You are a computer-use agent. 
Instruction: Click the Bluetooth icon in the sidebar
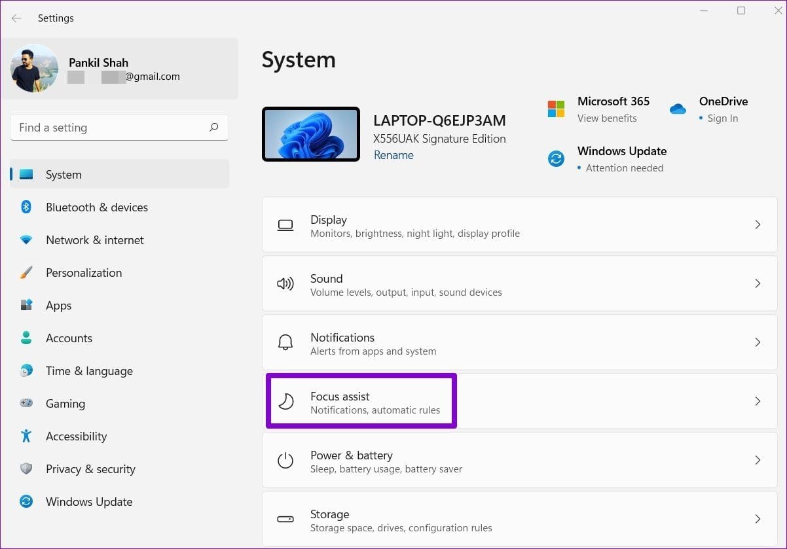click(26, 207)
